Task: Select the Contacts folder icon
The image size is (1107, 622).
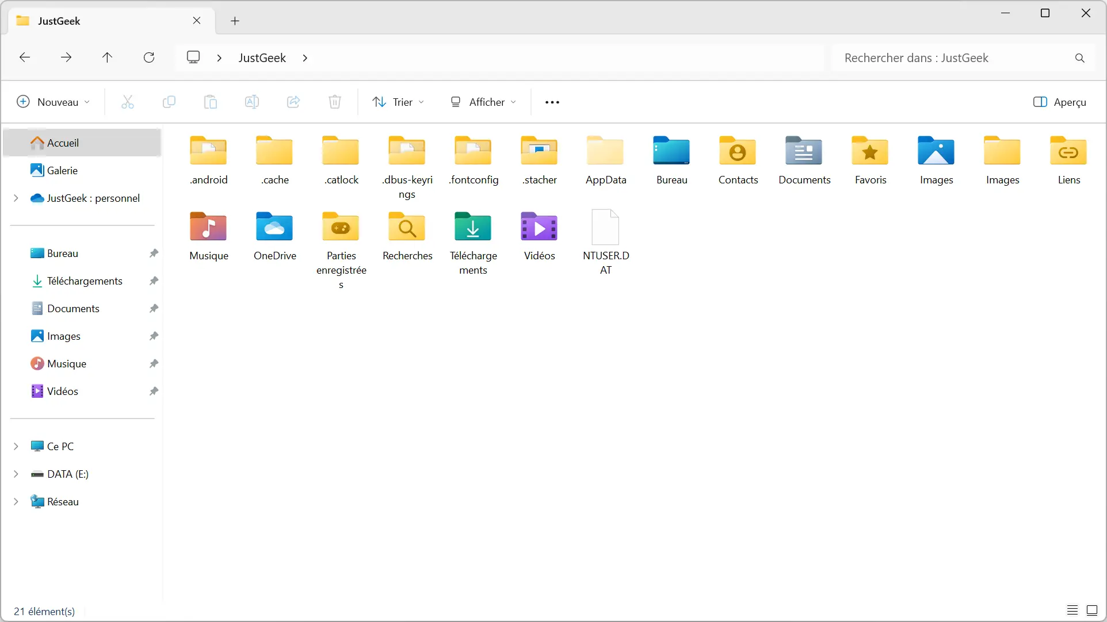Action: tap(738, 151)
